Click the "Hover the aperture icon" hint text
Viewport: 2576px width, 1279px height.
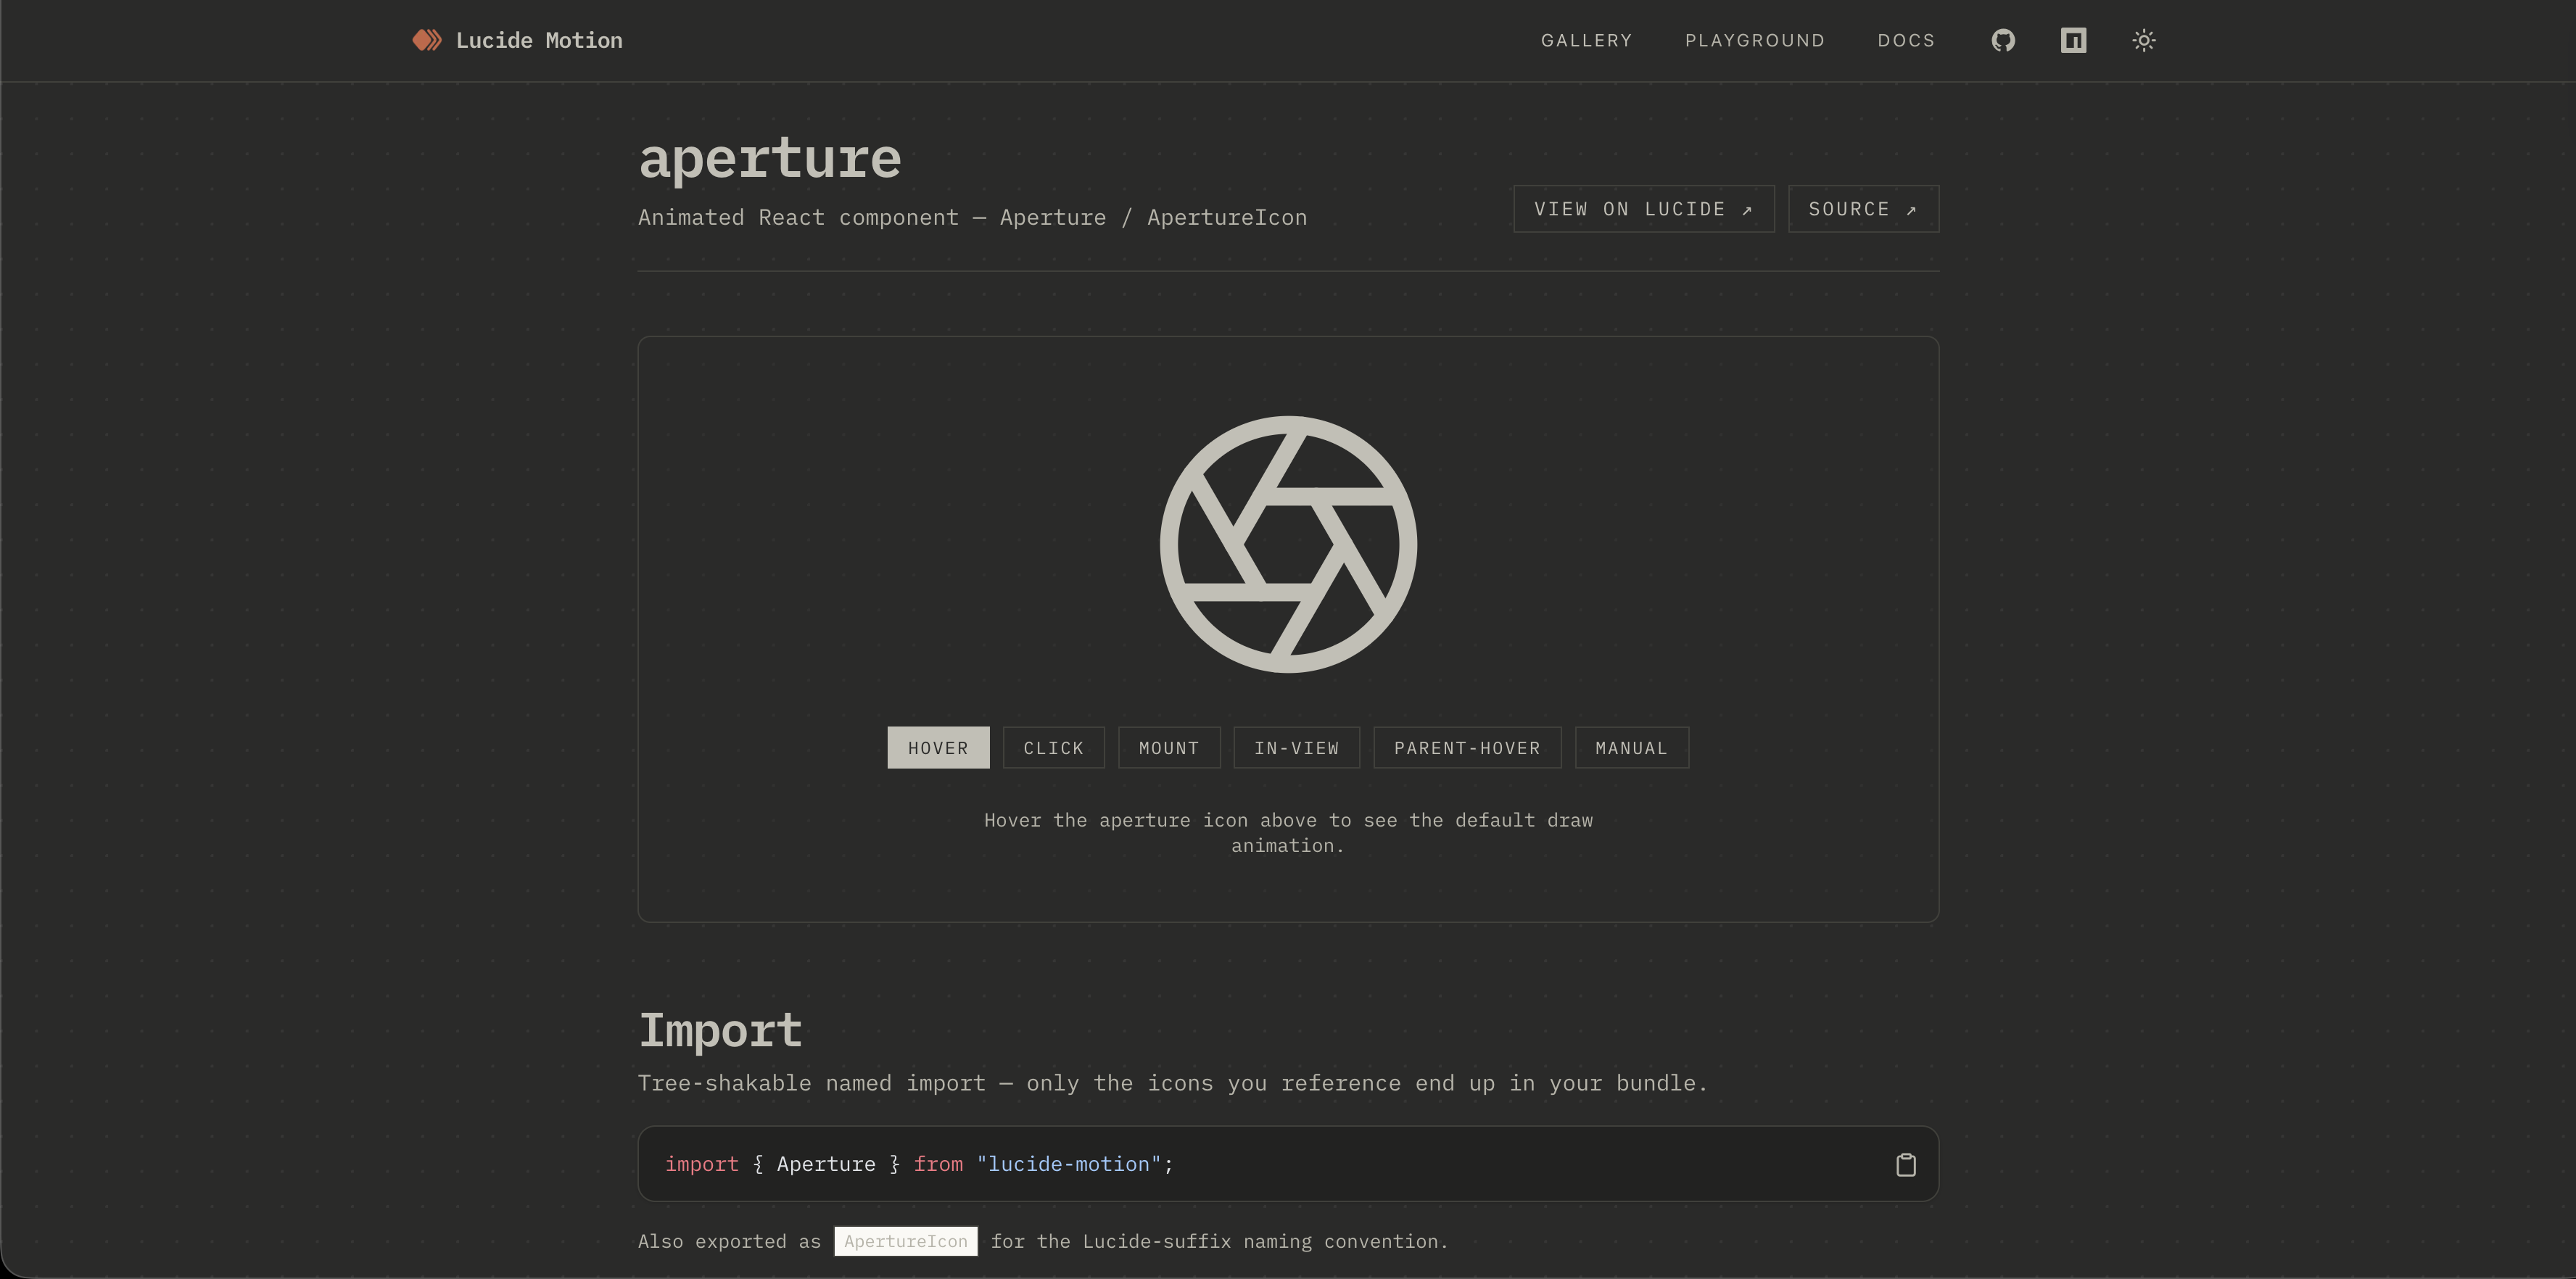[1288, 832]
